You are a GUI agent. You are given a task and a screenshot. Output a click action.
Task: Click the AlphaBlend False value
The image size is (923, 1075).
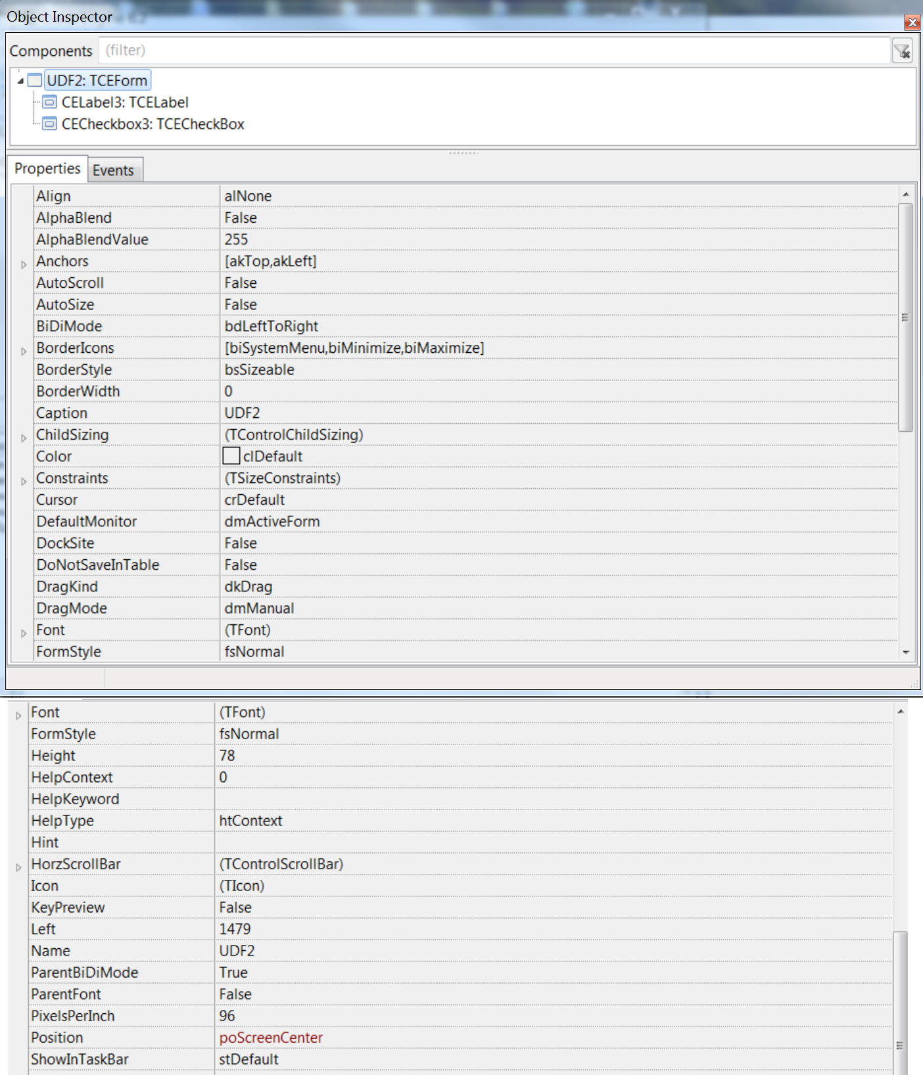pos(241,217)
